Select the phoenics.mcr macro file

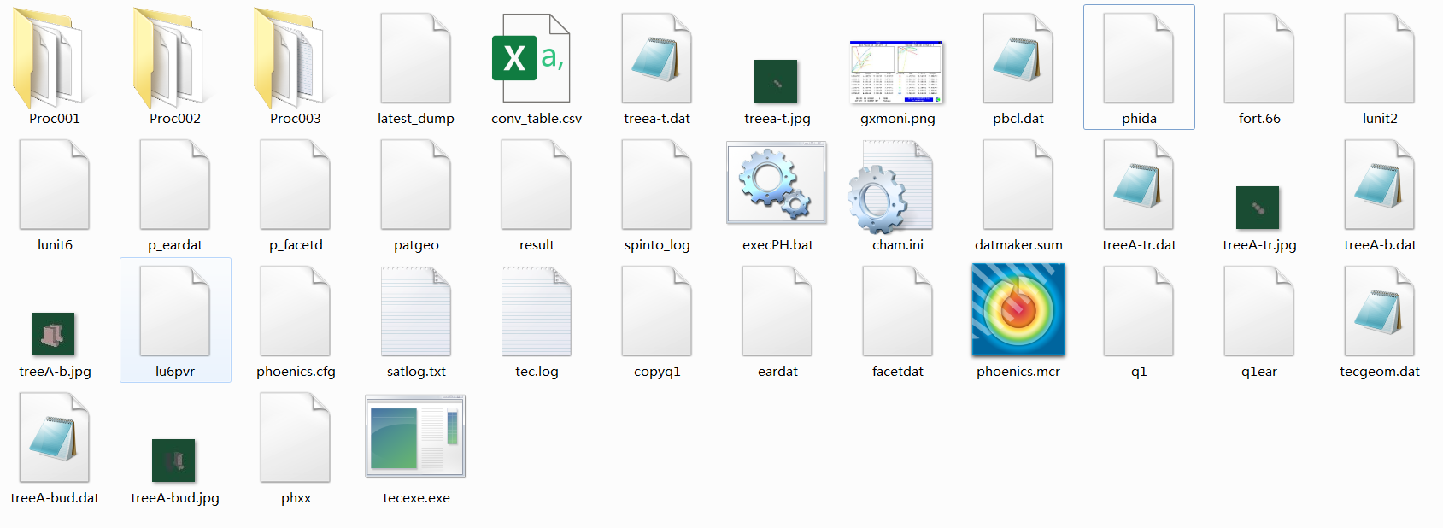[1018, 310]
